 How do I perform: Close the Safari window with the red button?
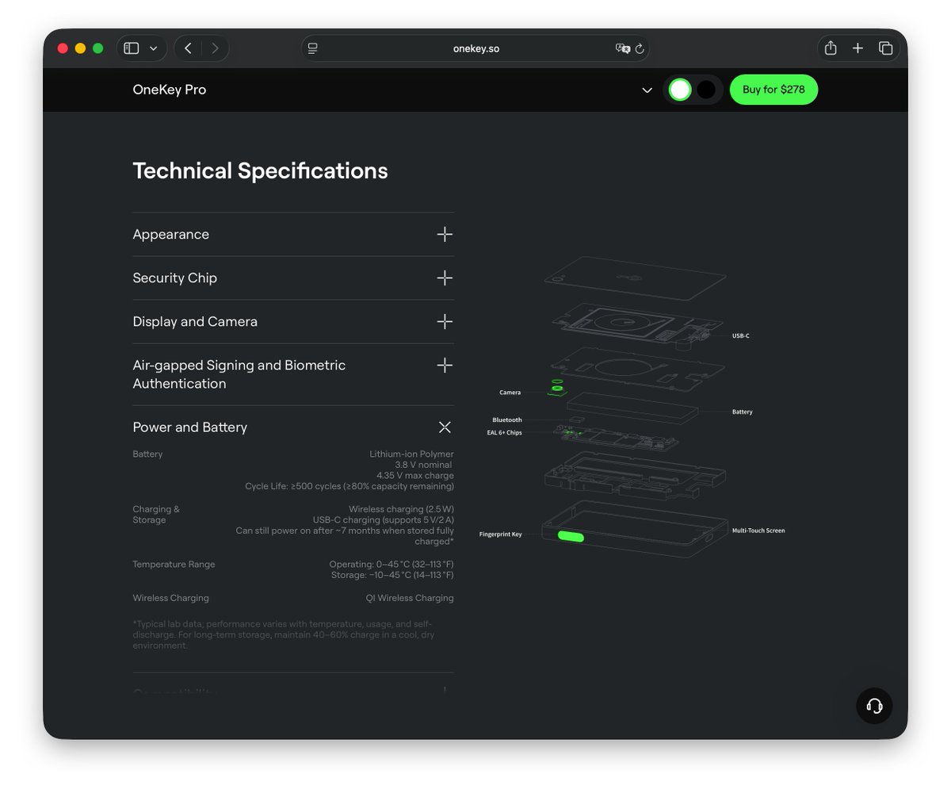[63, 48]
